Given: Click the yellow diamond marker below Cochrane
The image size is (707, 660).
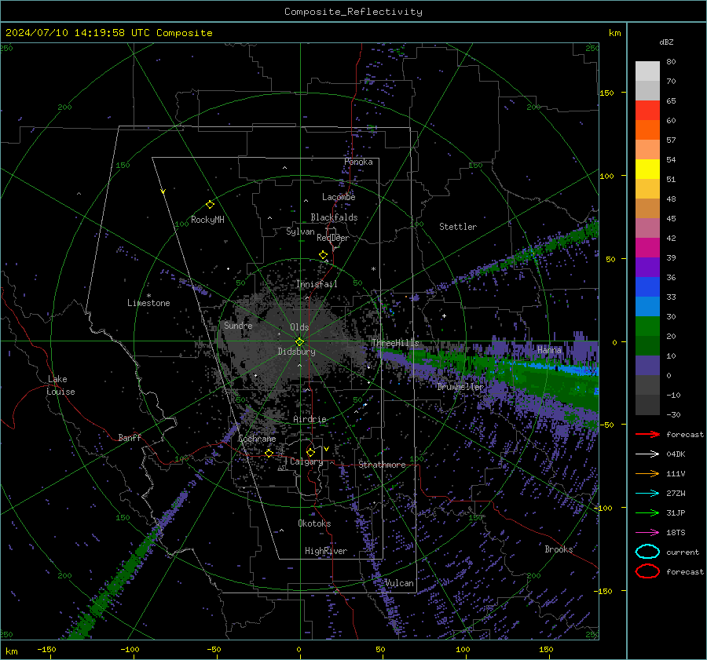Looking at the screenshot, I should (x=269, y=453).
